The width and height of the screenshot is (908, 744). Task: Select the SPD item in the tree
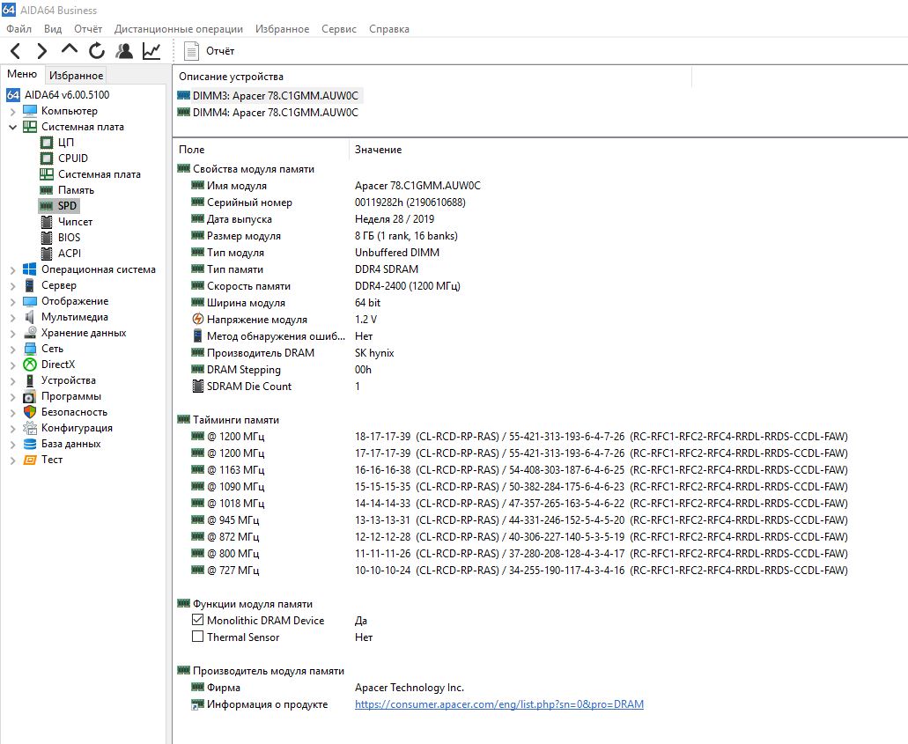[x=58, y=205]
